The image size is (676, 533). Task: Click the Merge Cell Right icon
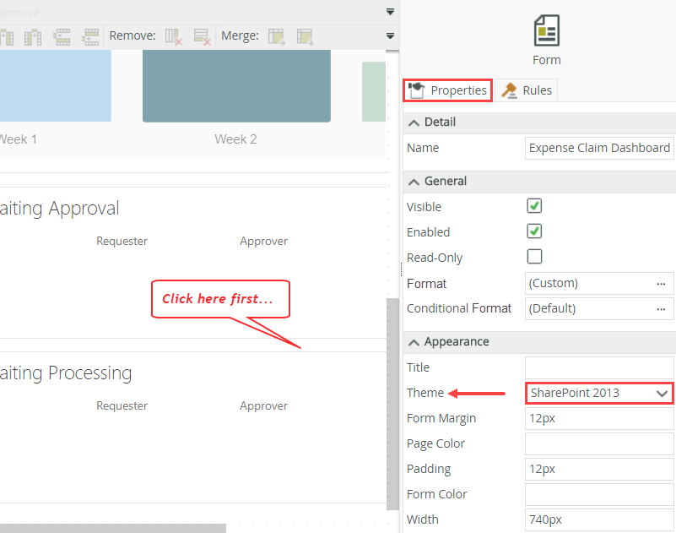[x=276, y=36]
